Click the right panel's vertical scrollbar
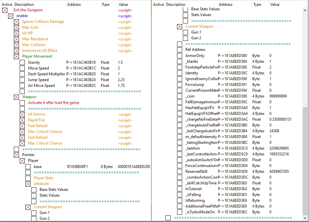309x222 pixels. (305, 161)
